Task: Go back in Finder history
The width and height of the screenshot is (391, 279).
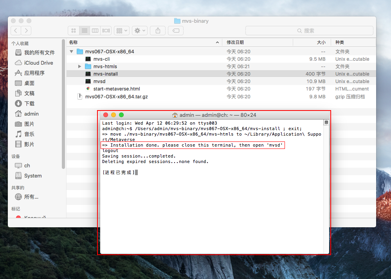Action: (x=16, y=31)
